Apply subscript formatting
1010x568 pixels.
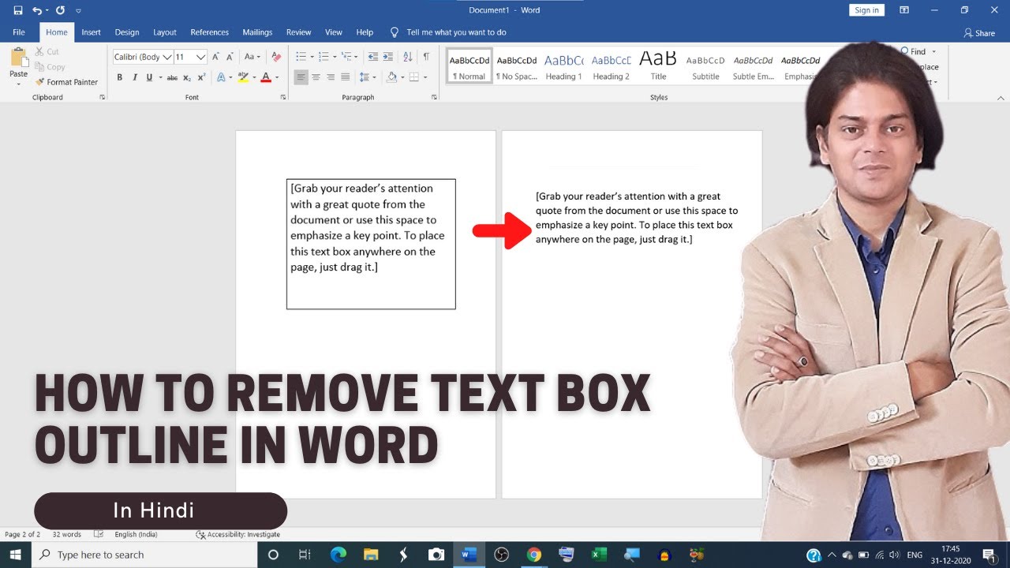(187, 77)
